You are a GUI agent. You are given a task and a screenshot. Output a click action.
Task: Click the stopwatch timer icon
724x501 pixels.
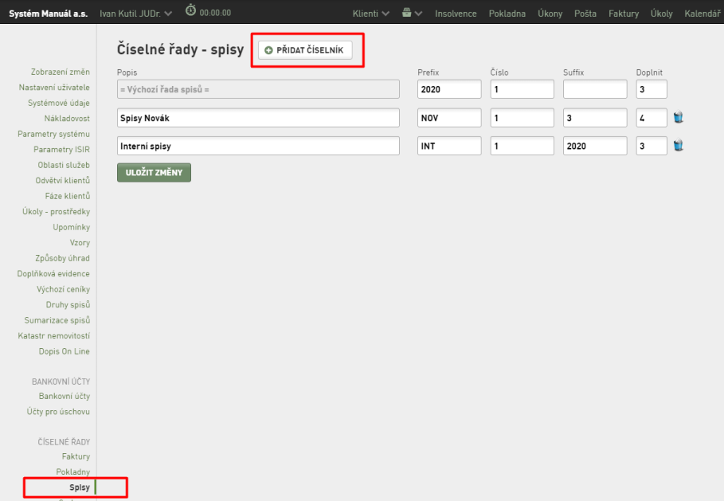190,10
